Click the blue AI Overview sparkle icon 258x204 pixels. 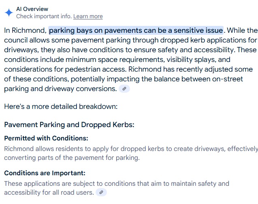point(9,13)
